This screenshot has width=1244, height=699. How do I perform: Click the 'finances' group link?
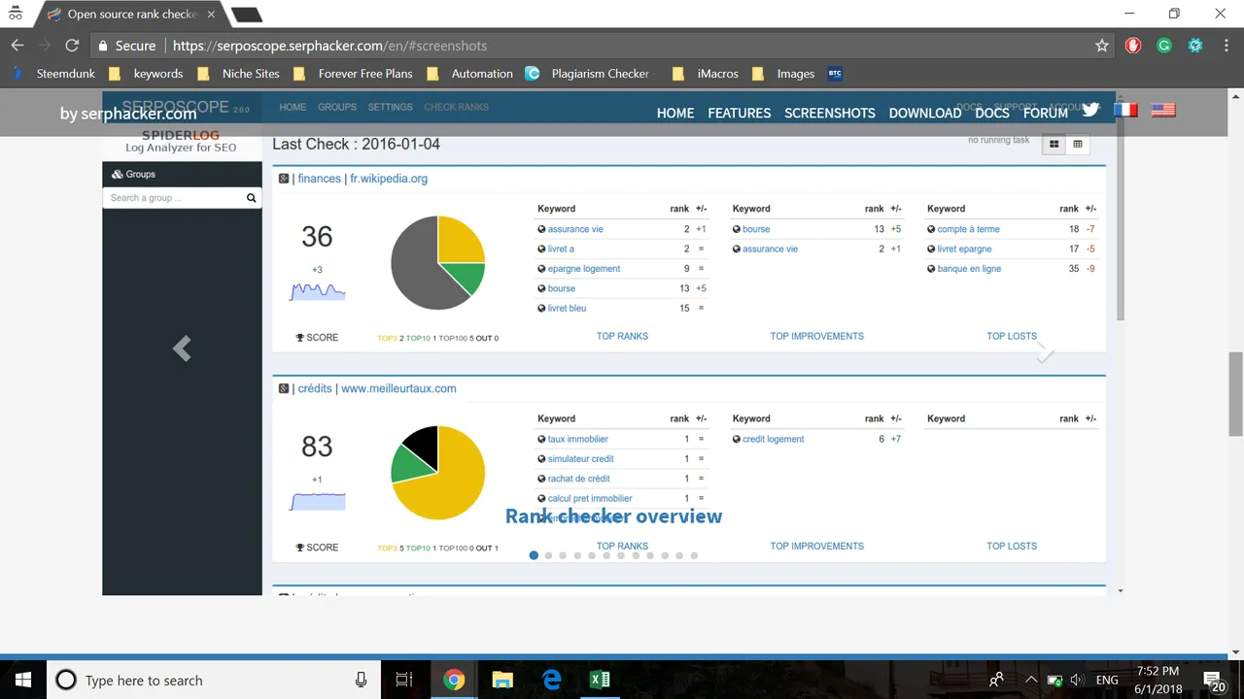[319, 179]
